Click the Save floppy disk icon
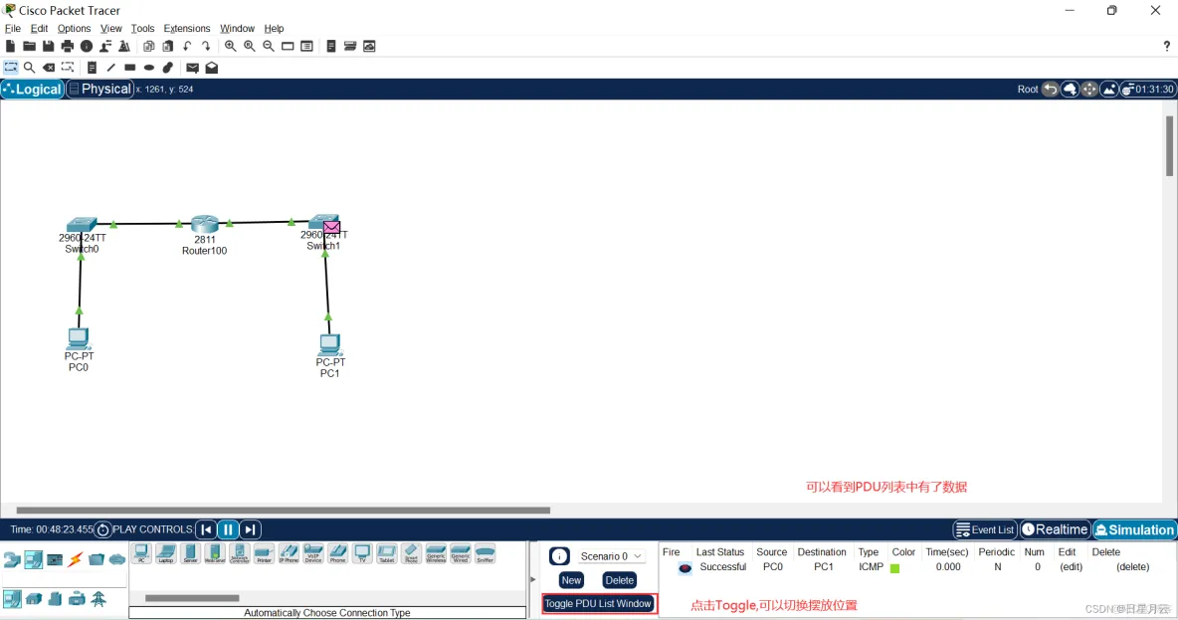Image resolution: width=1178 pixels, height=620 pixels. [48, 47]
